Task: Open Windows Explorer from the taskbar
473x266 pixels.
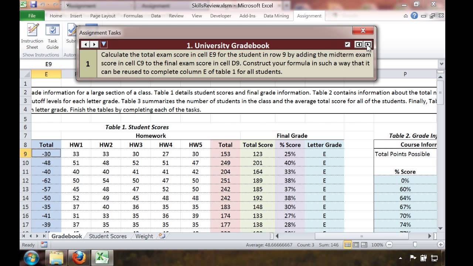Action: click(x=56, y=258)
